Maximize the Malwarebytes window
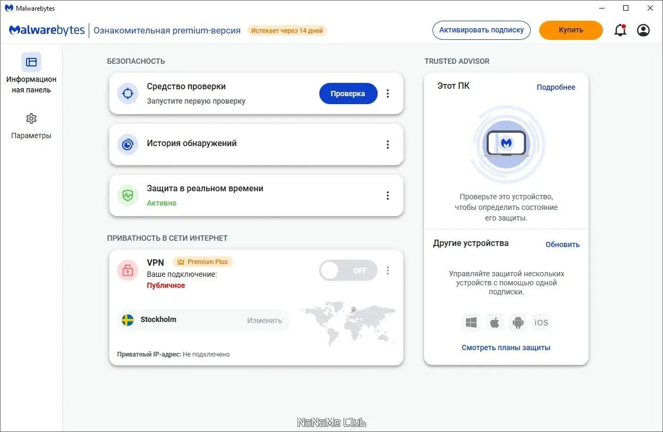663x432 pixels. pos(626,8)
